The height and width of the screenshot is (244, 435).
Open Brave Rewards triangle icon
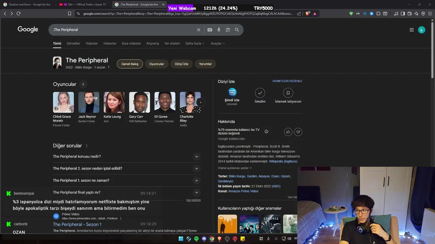click(315, 14)
